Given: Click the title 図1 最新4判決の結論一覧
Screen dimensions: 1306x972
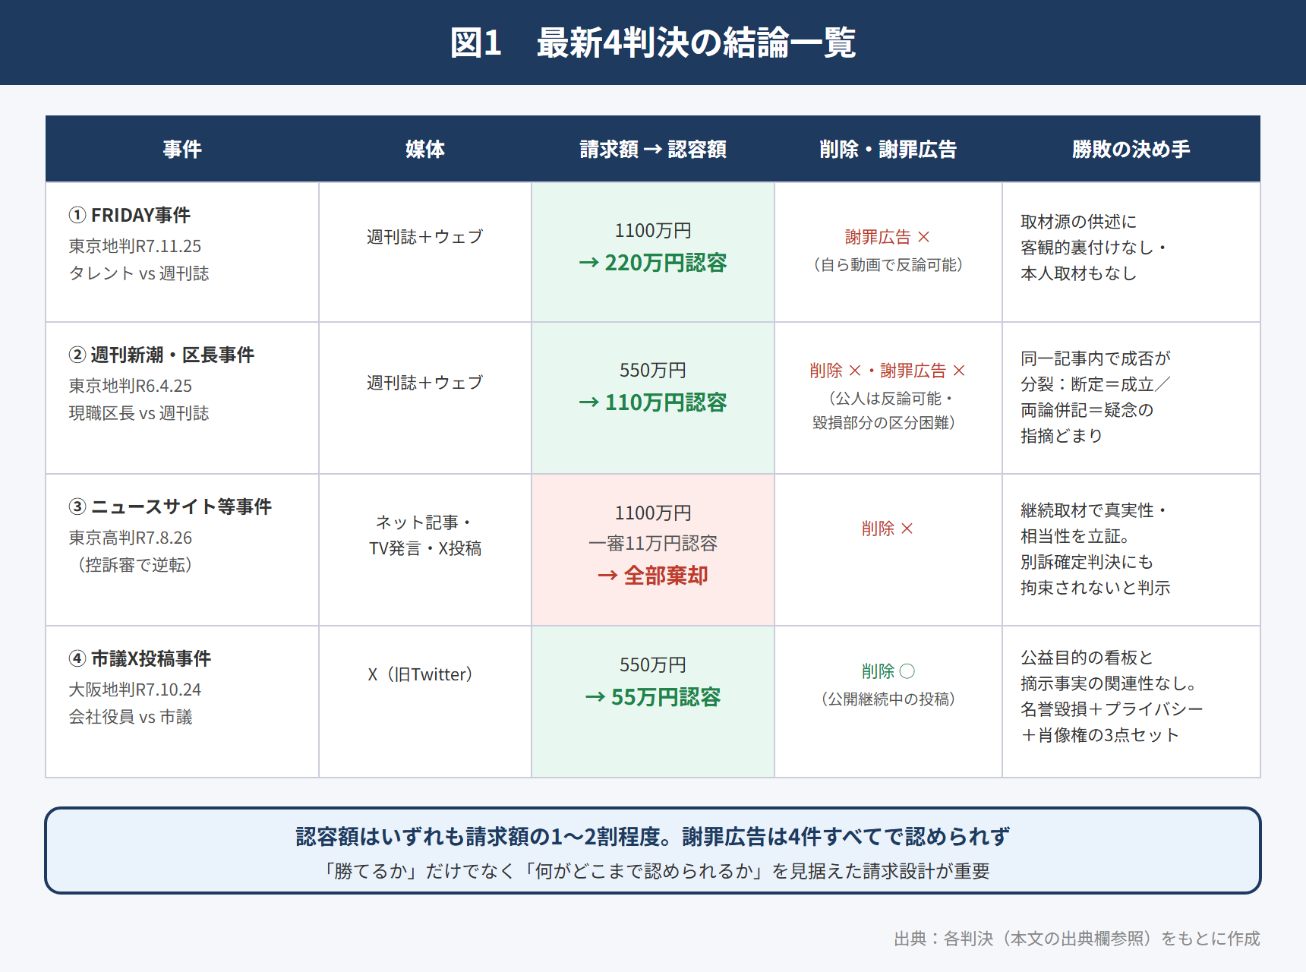Looking at the screenshot, I should (653, 43).
